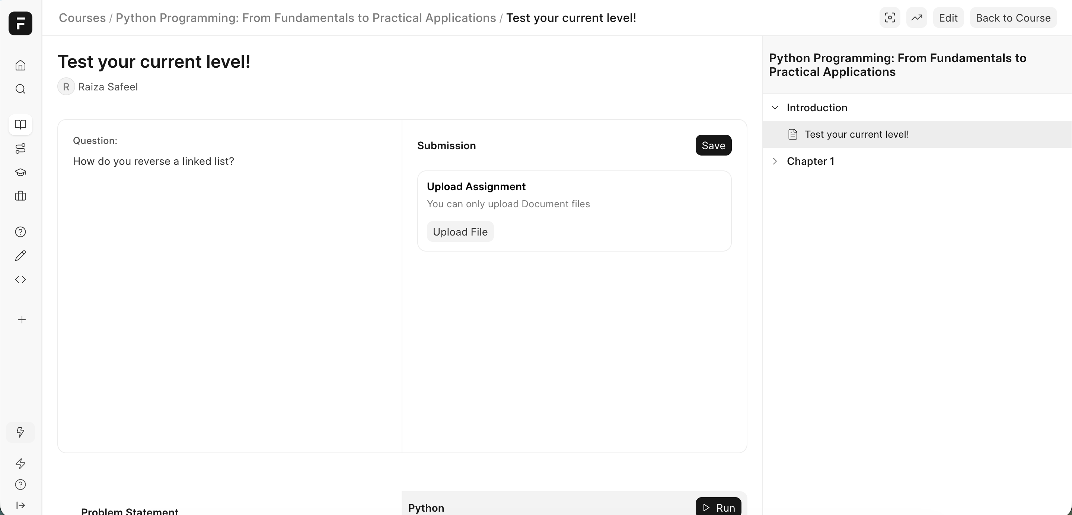1072x515 pixels.
Task: Click the Edit button
Action: [948, 18]
